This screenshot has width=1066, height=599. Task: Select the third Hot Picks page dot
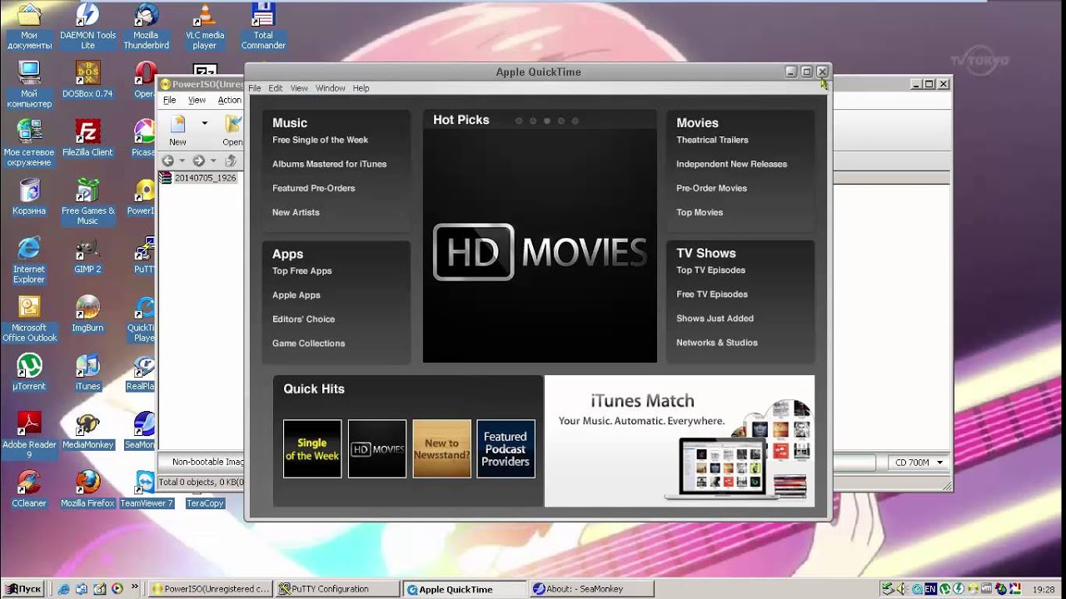pos(547,121)
